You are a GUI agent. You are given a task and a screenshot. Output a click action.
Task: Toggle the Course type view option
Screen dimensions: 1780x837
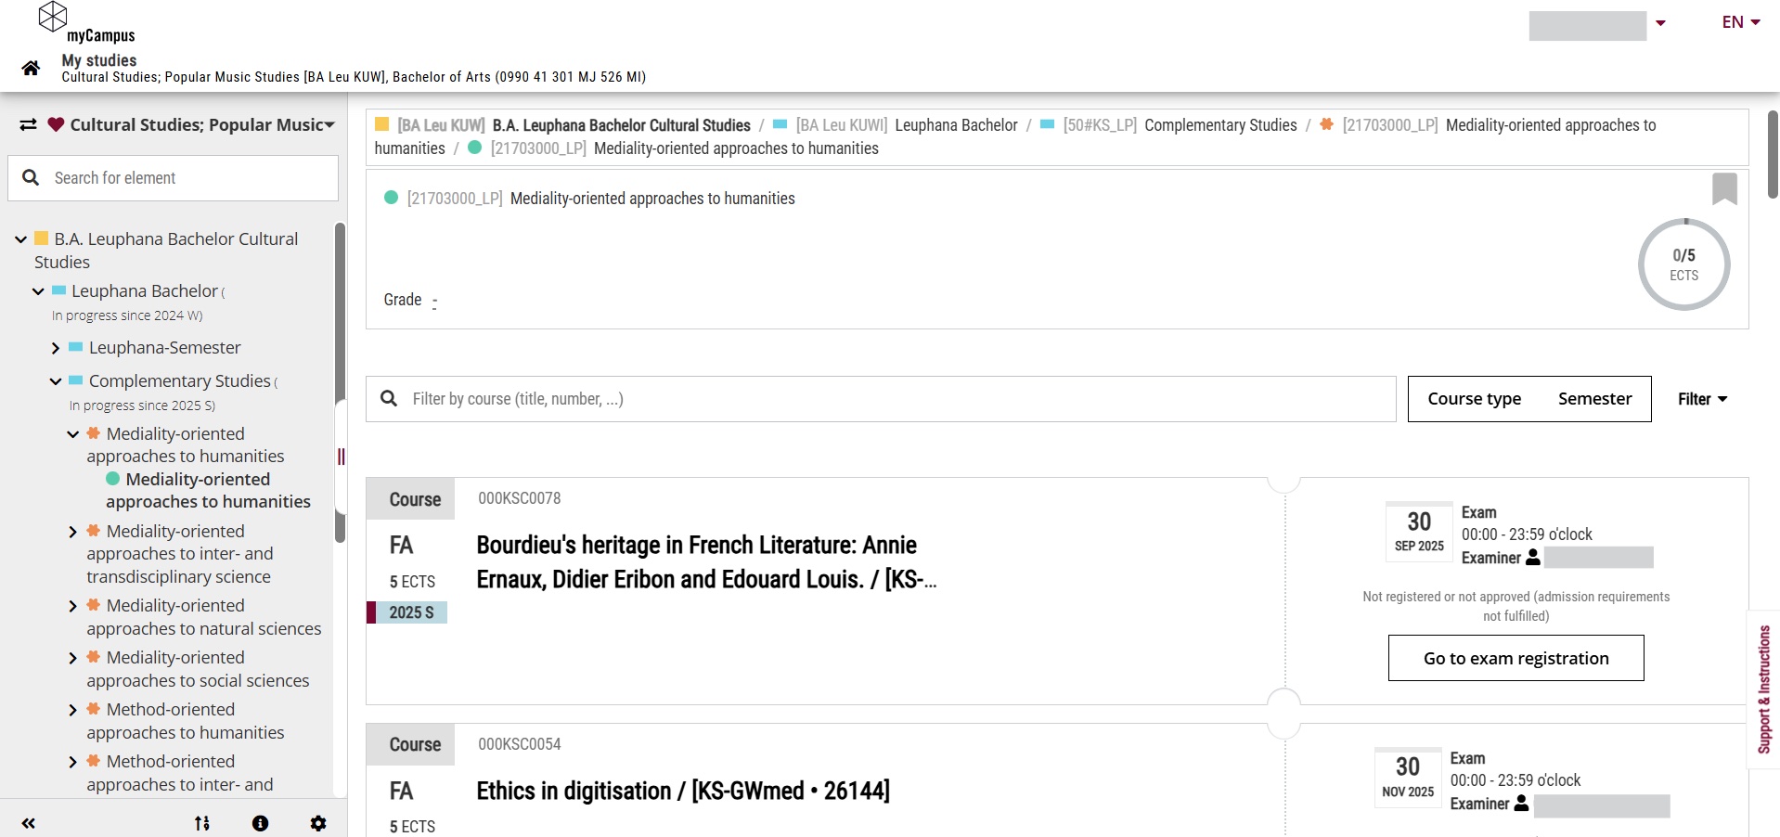(x=1474, y=399)
